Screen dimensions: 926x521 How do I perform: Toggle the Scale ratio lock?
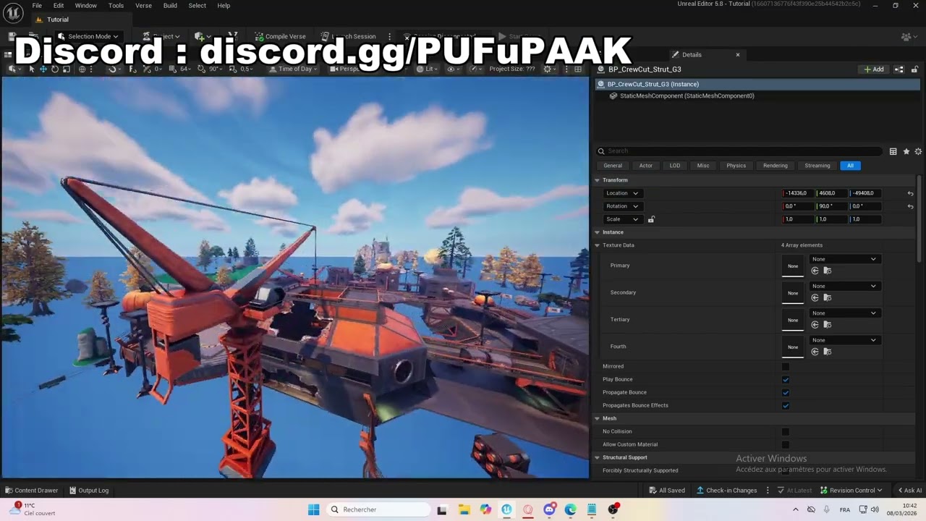point(651,219)
